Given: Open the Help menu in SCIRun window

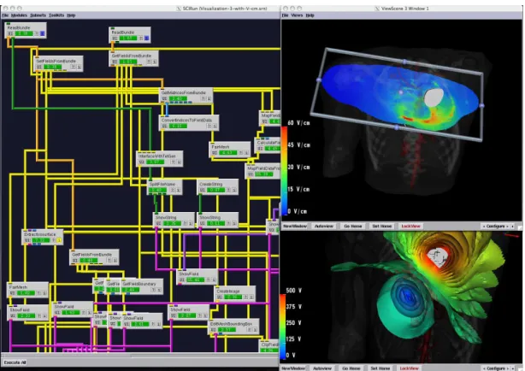Looking at the screenshot, I should [71, 15].
